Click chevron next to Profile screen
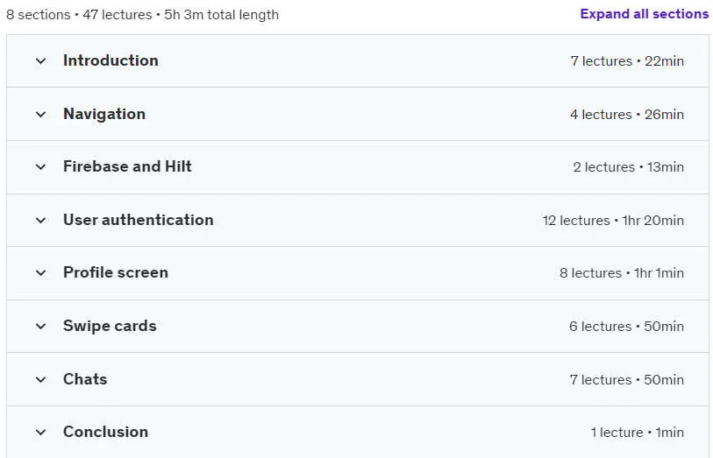The height and width of the screenshot is (458, 713). (x=41, y=273)
